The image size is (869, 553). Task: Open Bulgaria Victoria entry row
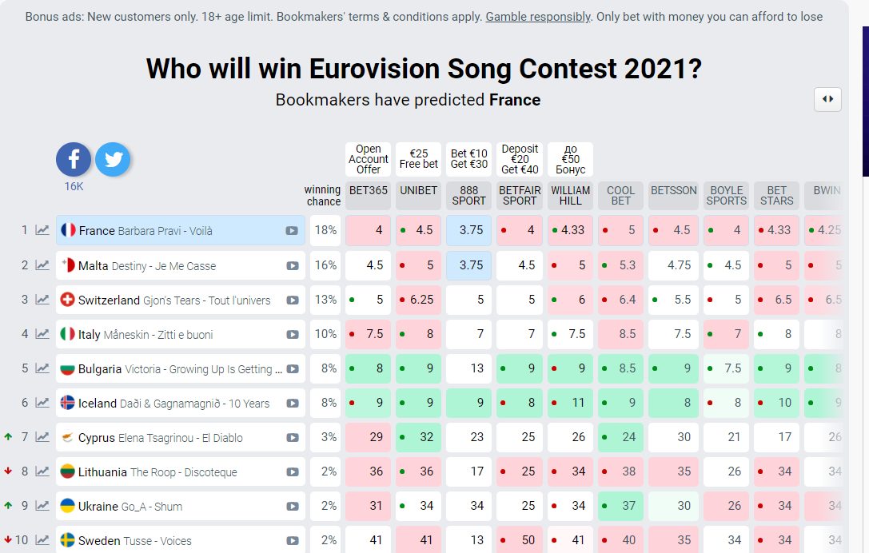pyautogui.click(x=180, y=369)
